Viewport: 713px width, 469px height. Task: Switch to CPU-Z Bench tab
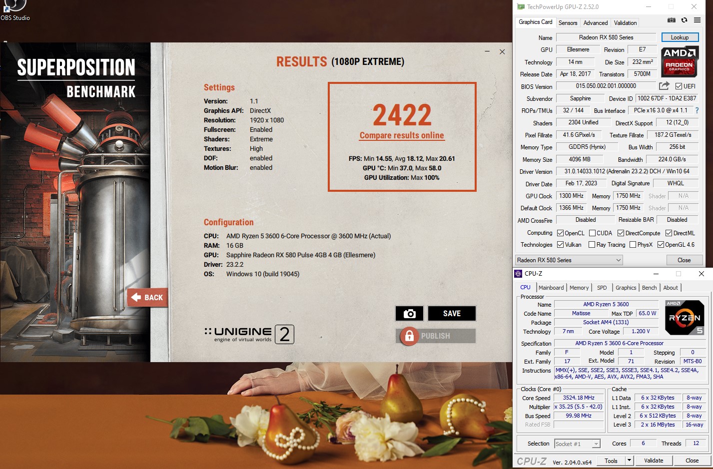[x=649, y=288]
